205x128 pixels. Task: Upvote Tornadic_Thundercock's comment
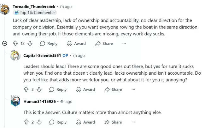15,44
